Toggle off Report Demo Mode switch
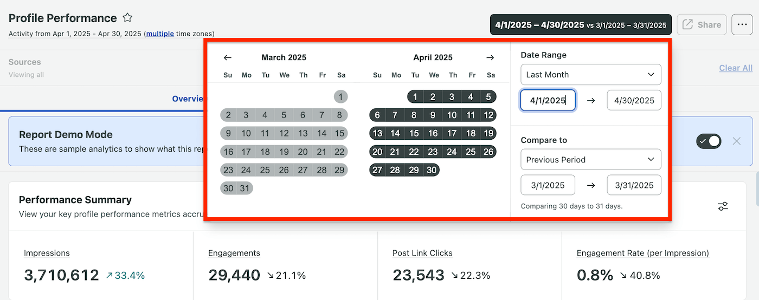Screen dimensions: 759x300 [709, 141]
